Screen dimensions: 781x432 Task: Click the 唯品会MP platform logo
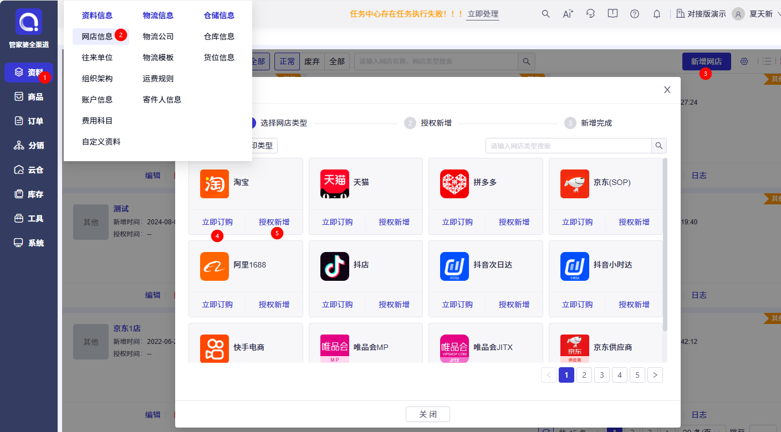(335, 348)
